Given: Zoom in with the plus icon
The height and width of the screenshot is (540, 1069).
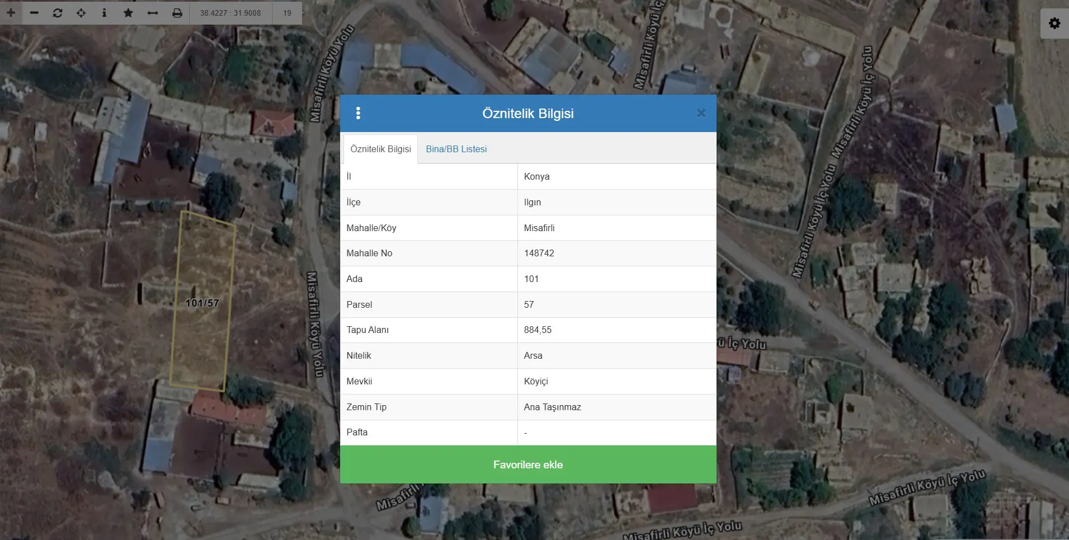Looking at the screenshot, I should 11,12.
